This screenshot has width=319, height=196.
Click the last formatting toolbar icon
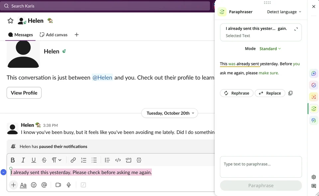click(x=139, y=160)
